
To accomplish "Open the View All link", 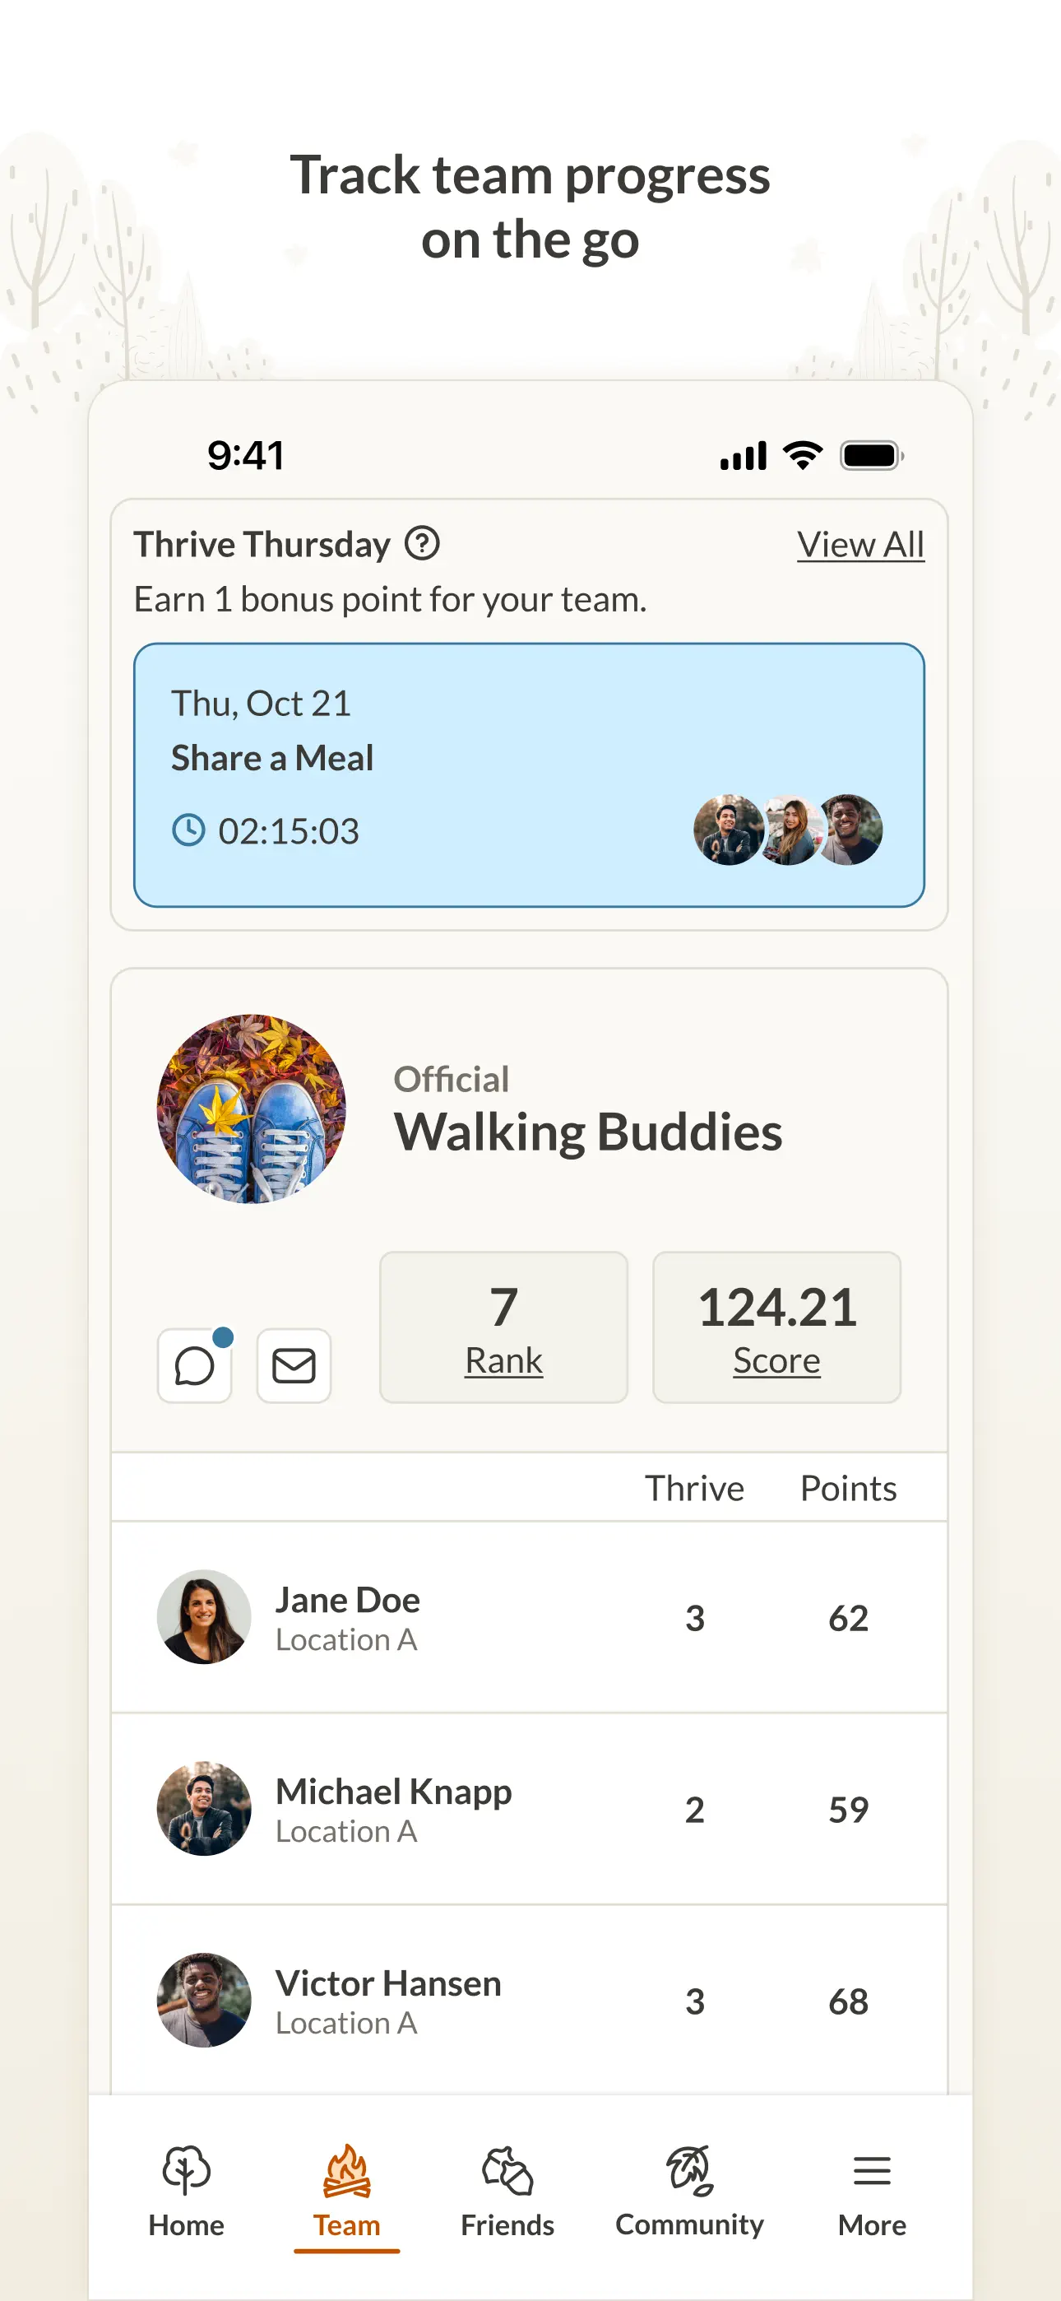I will 860,544.
